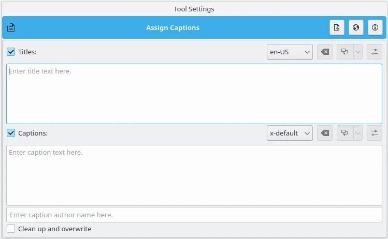Expand the Captions translate arrow menu
The height and width of the screenshot is (239, 388).
click(x=357, y=133)
